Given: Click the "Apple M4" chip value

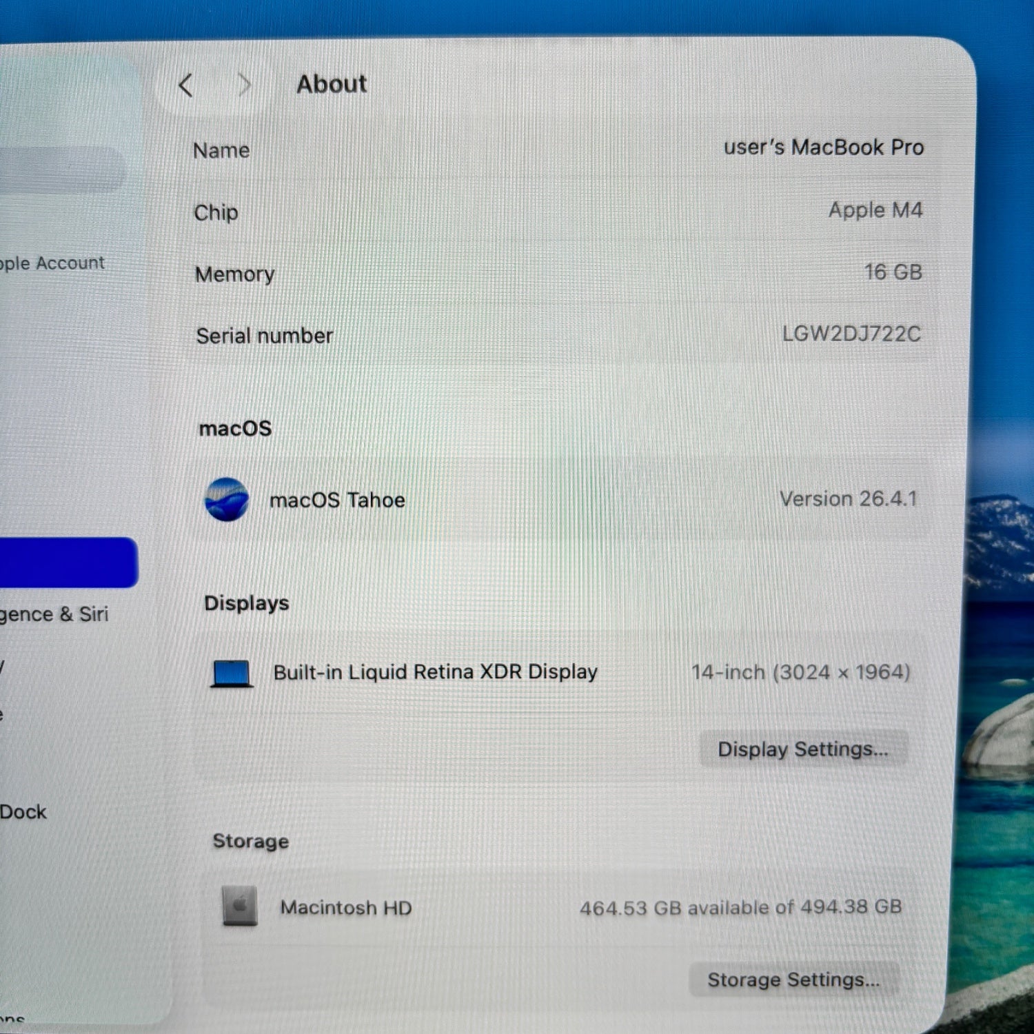Looking at the screenshot, I should click(875, 210).
